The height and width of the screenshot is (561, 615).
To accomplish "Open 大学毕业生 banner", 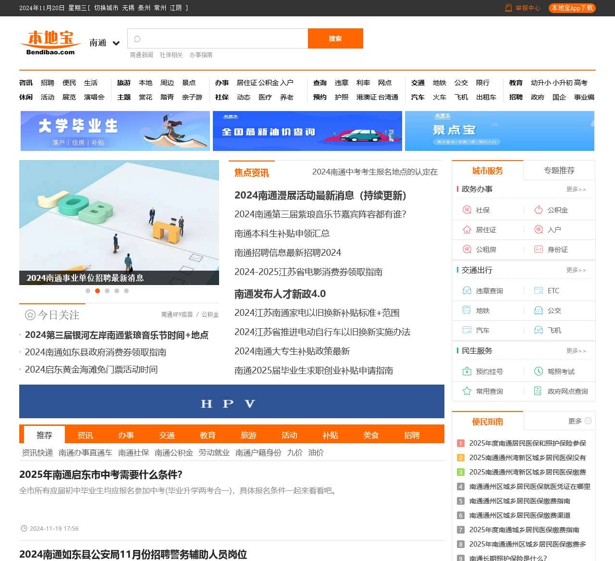I will 115,131.
